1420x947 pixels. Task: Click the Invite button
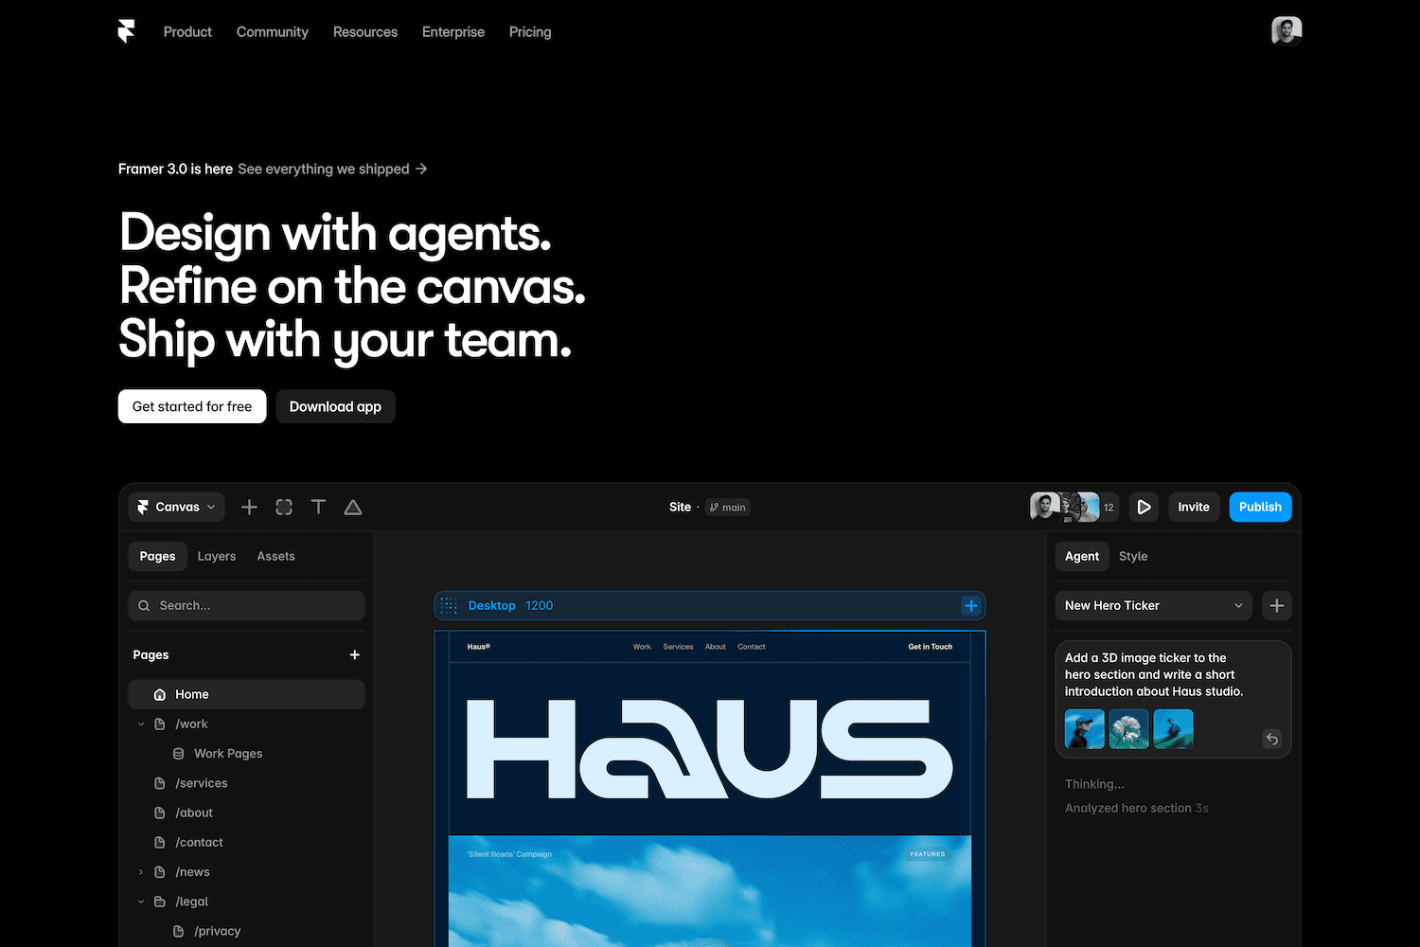(1194, 507)
